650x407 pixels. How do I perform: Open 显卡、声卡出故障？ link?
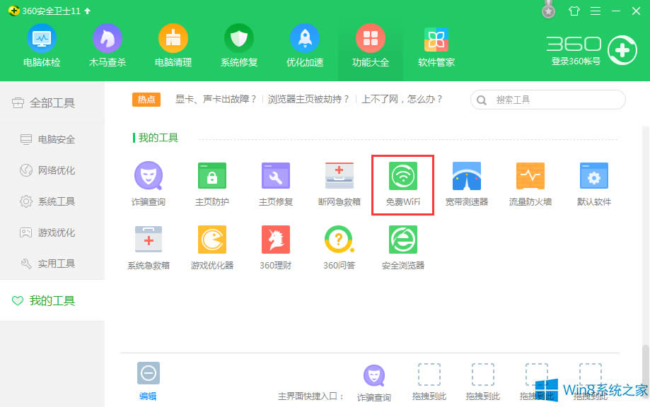coord(216,100)
